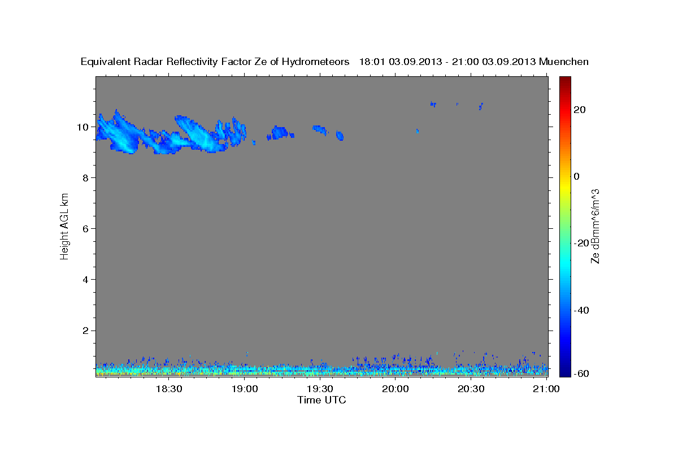This screenshot has height=452, width=678.
Task: Click the height tick label 2
Action: tap(86, 331)
